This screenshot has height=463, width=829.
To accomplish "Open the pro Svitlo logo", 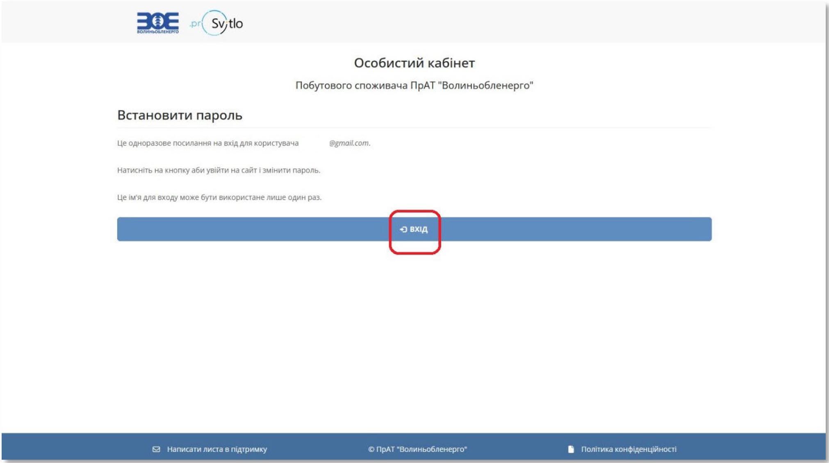I will [216, 23].
